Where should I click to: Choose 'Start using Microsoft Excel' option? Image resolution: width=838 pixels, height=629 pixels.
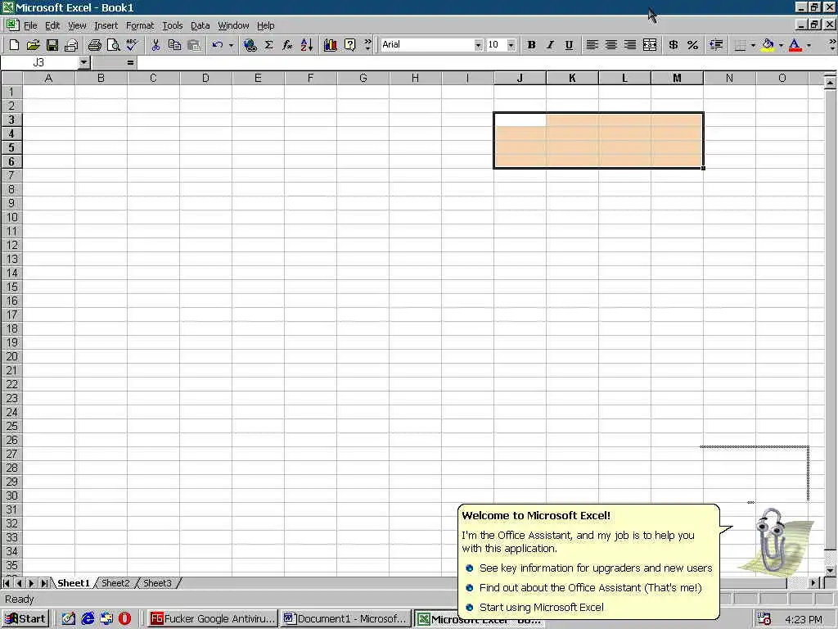542,608
